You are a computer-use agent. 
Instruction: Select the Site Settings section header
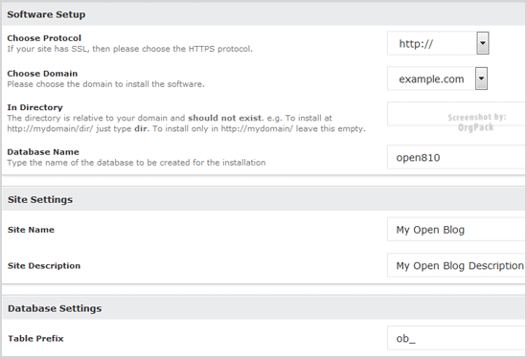[264, 199]
